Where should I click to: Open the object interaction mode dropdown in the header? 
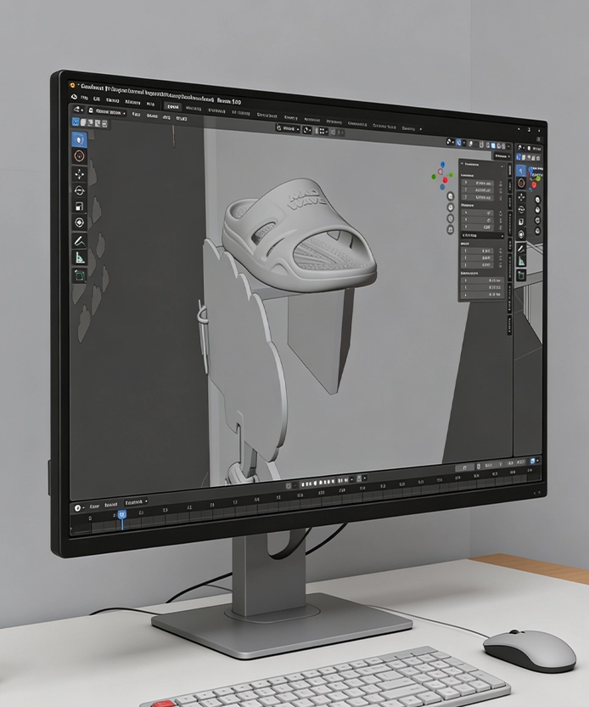[107, 112]
